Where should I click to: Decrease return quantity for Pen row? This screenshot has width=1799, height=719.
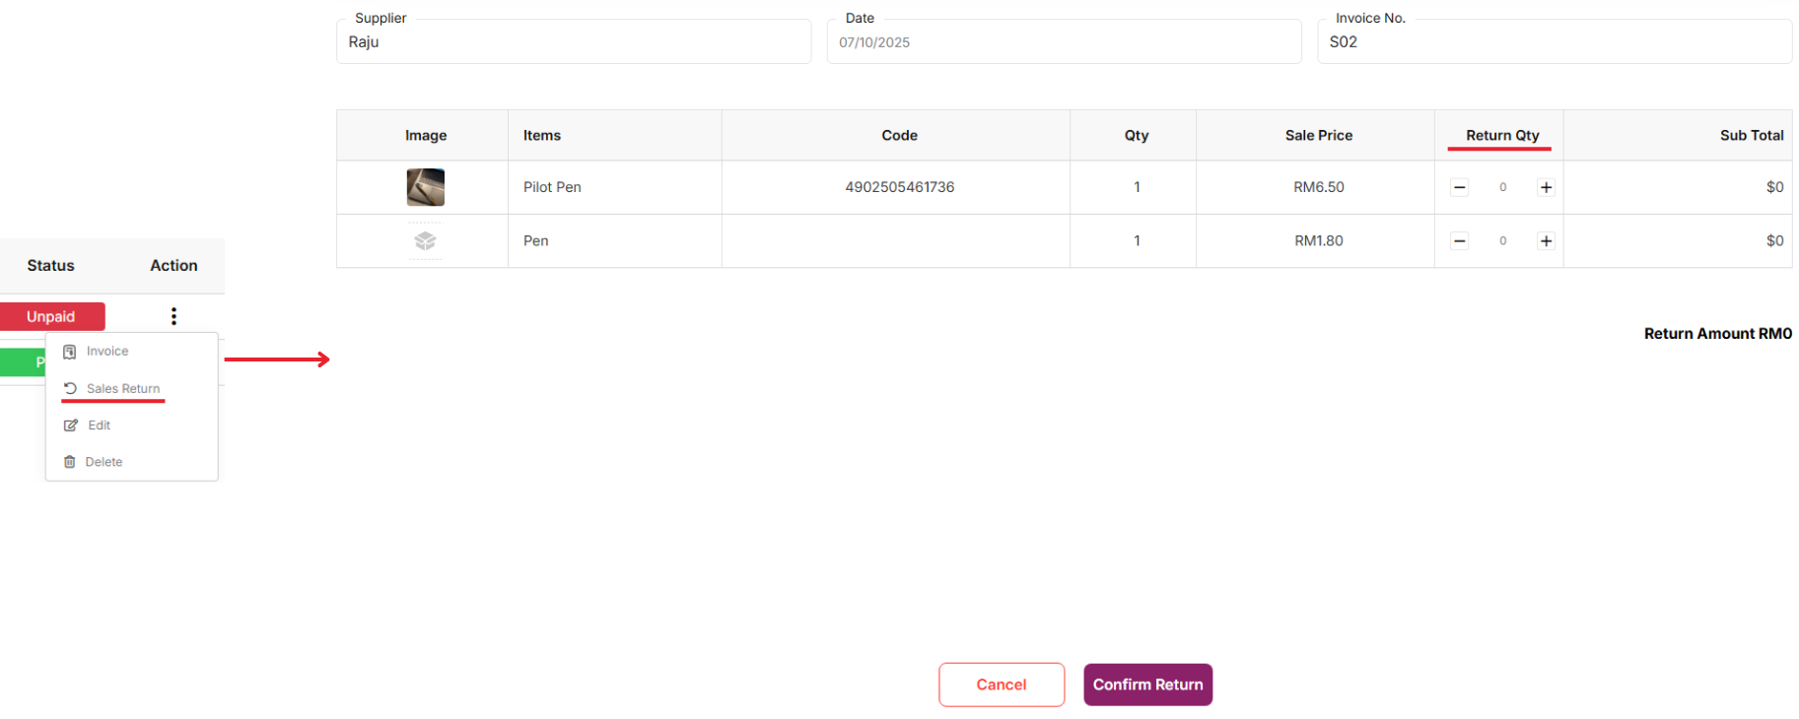(x=1460, y=241)
